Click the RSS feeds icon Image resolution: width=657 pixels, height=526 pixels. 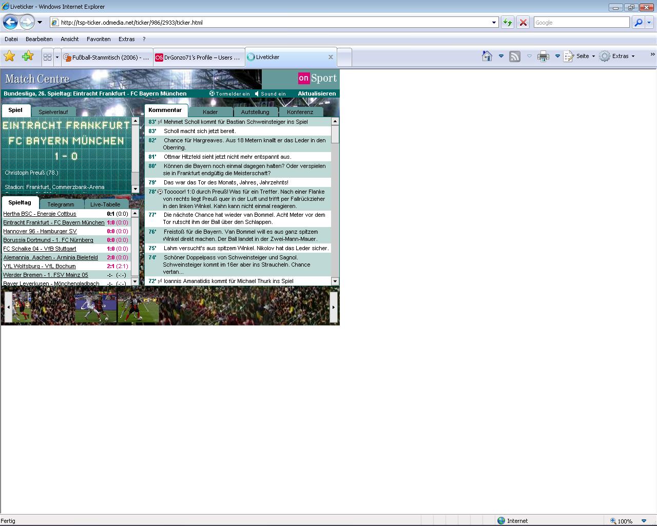tap(514, 57)
